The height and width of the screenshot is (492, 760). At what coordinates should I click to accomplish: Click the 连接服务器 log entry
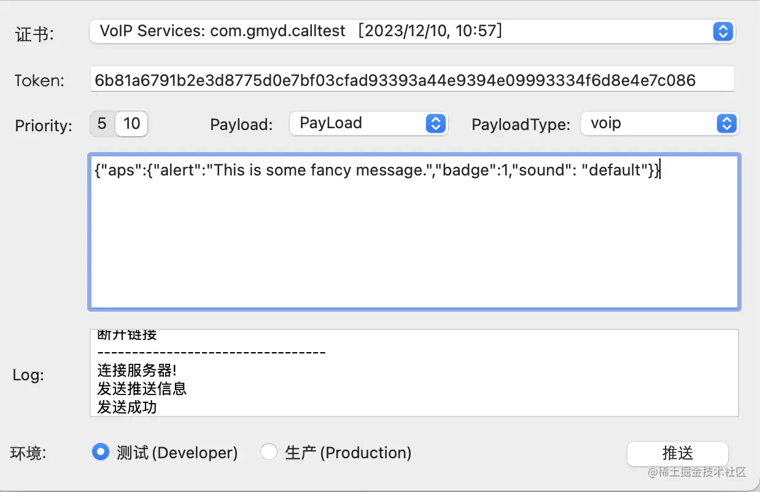(135, 371)
